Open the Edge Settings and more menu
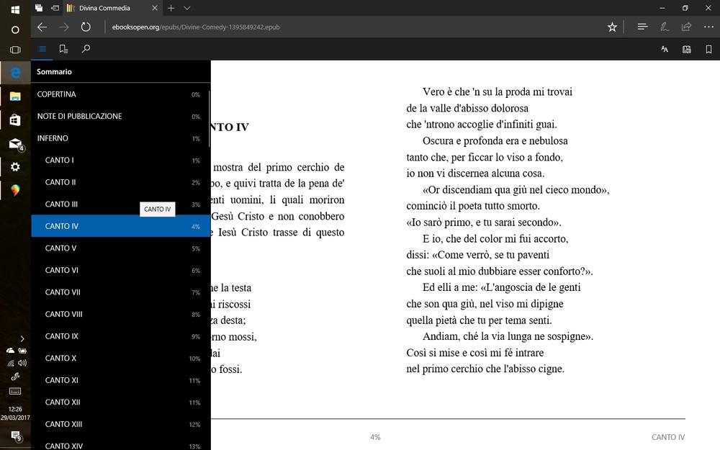 708,27
